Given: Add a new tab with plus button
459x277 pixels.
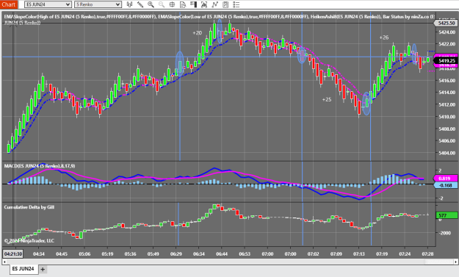Looking at the screenshot, I should (43, 269).
